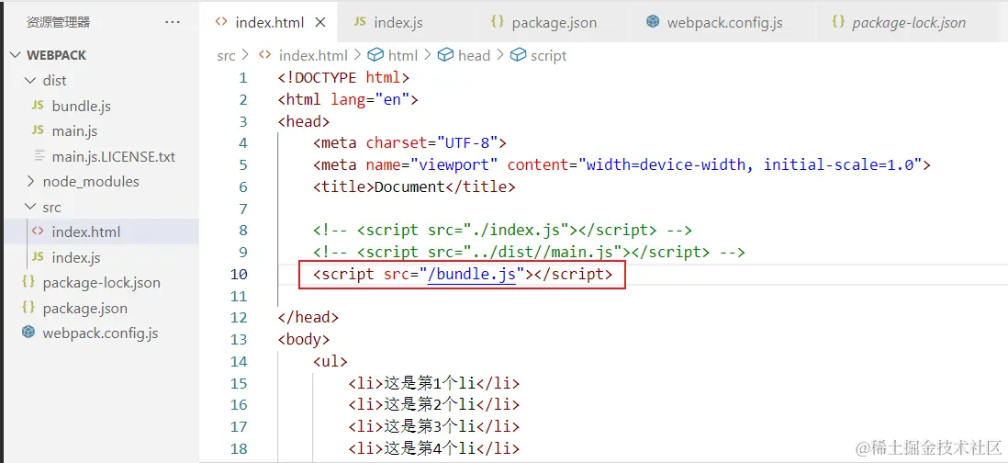Open webpack.config.js in explorer tree

click(100, 333)
